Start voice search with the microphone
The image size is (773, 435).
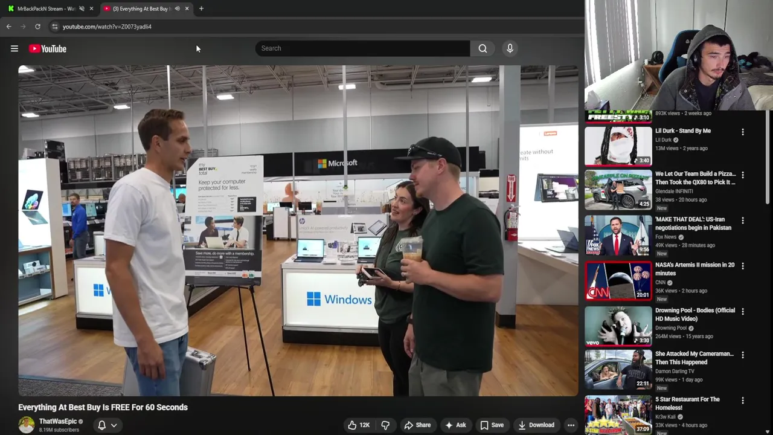(x=510, y=48)
